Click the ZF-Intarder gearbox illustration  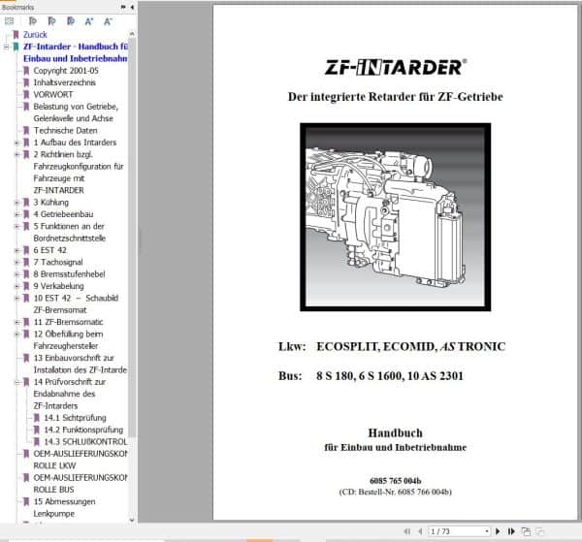396,217
